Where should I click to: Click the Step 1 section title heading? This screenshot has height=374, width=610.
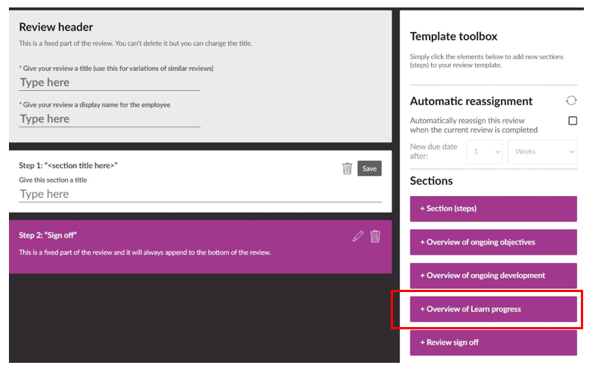tap(68, 165)
